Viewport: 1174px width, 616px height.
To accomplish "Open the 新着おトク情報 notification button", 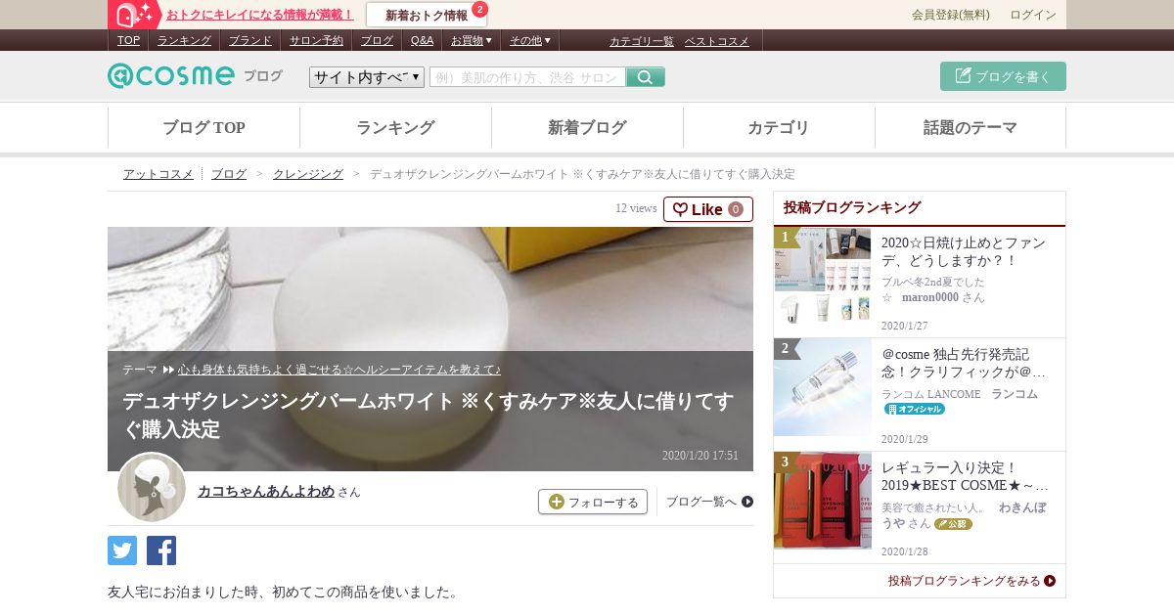I will 427,15.
